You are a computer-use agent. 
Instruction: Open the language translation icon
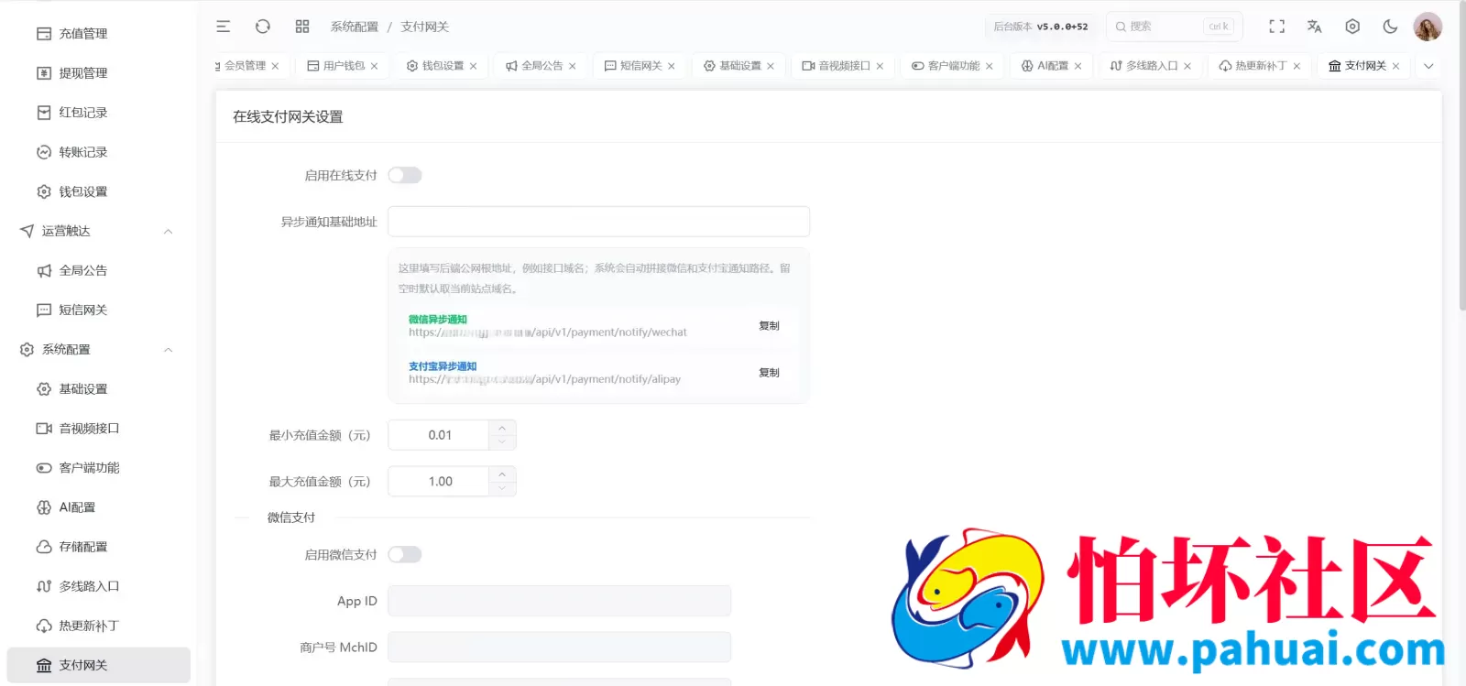click(1314, 27)
